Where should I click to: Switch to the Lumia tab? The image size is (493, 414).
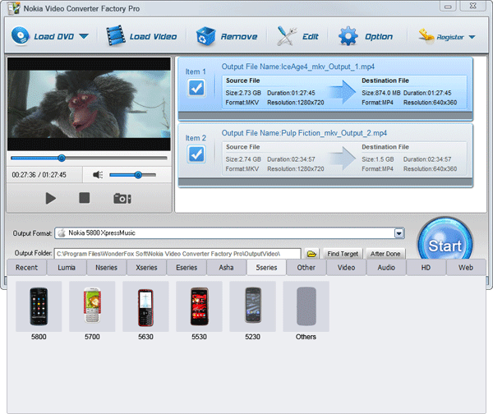pyautogui.click(x=67, y=268)
